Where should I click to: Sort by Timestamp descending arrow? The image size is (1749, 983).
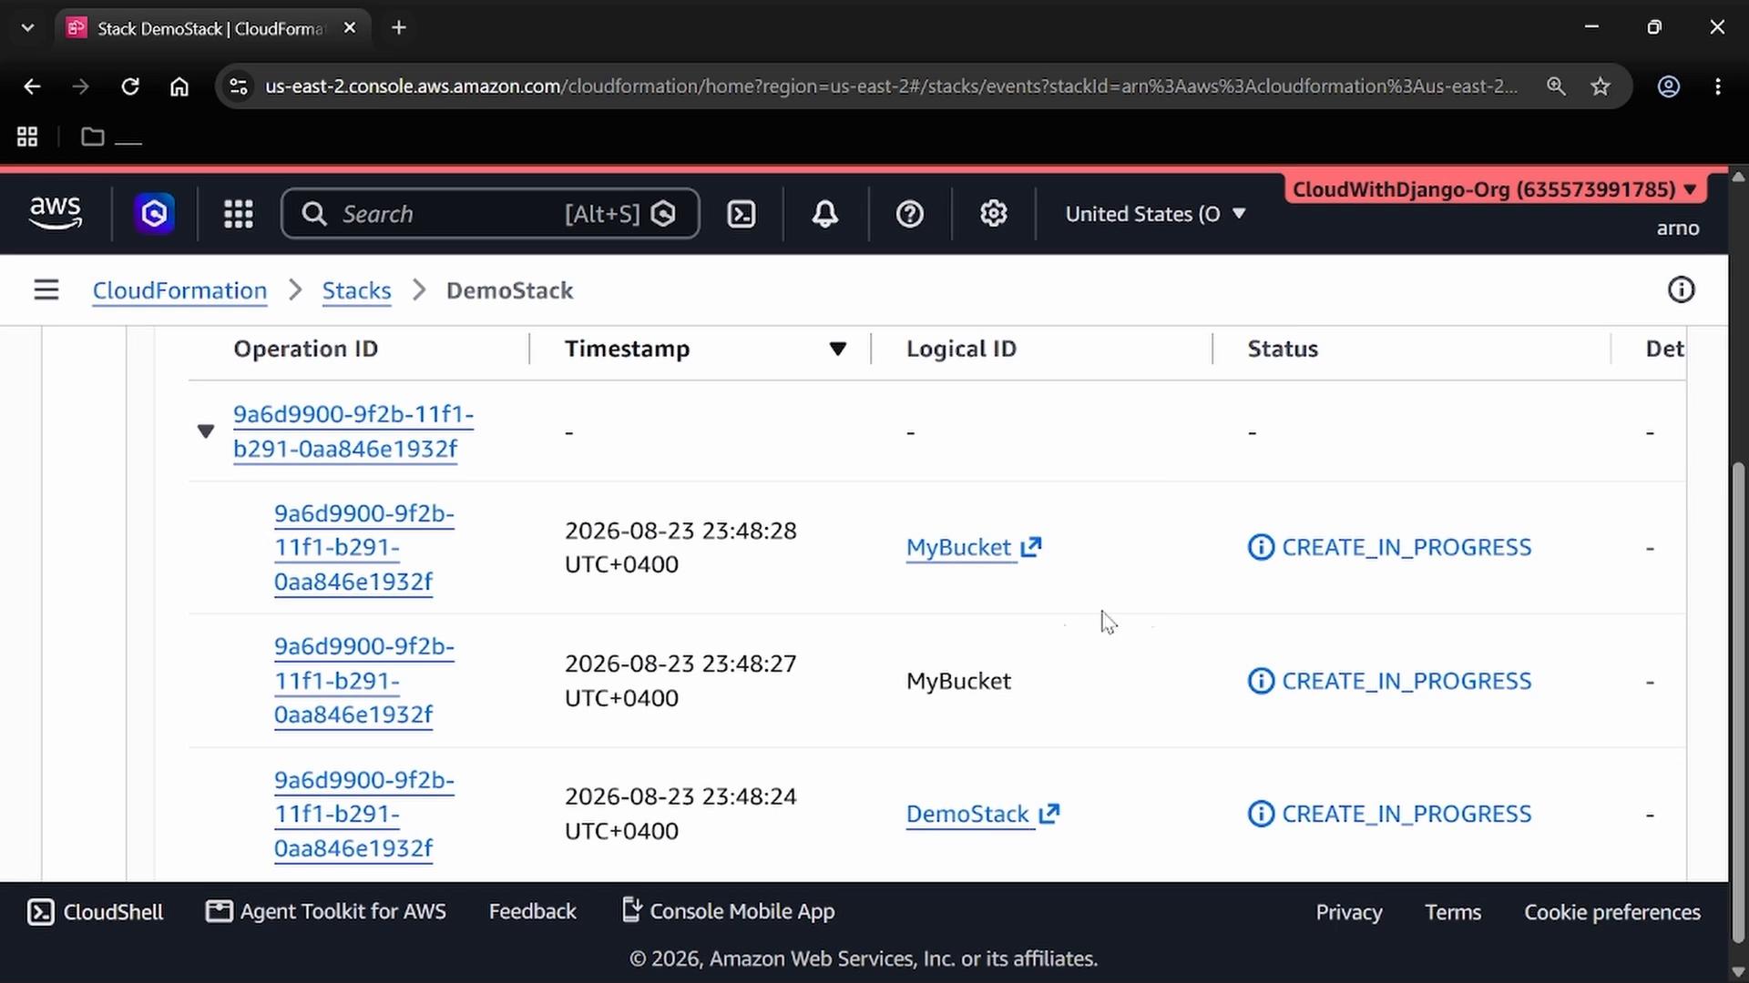click(x=838, y=349)
